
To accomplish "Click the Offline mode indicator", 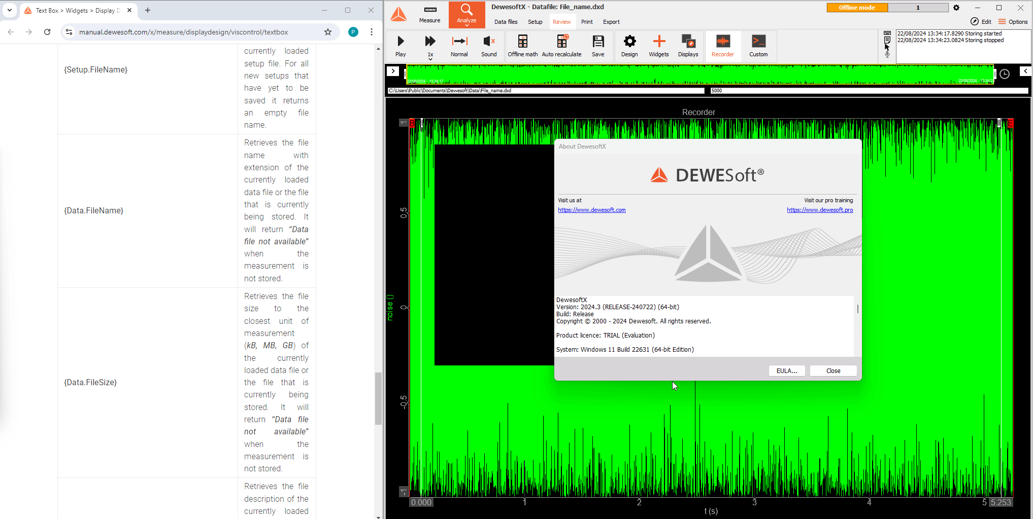I will click(857, 8).
